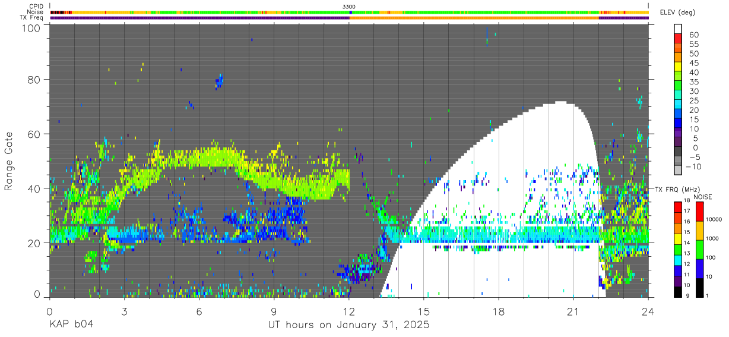
Task: Click the Range Gate tick label 40
Action: pyautogui.click(x=35, y=188)
